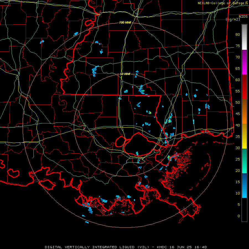Click the 100 NMI range ring label
Screen dimensions: 249x249
tap(125, 23)
